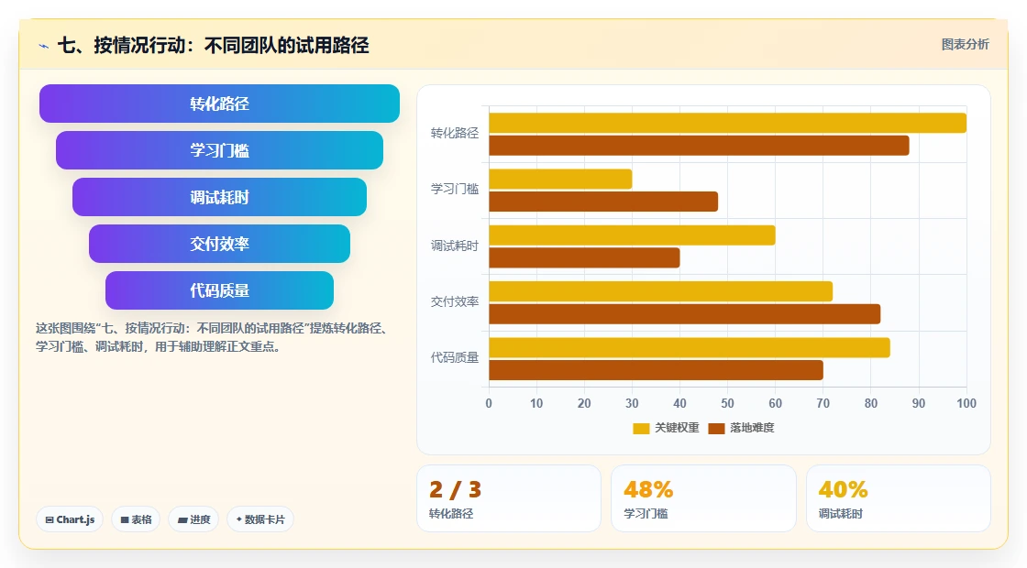Screen dimensions: 1027x568
Task: Click the yellow 代码质量 bar in chart
Action: [690, 347]
